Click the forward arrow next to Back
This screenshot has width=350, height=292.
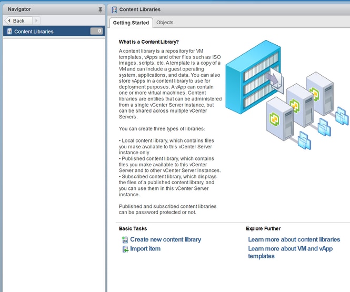tap(36, 21)
